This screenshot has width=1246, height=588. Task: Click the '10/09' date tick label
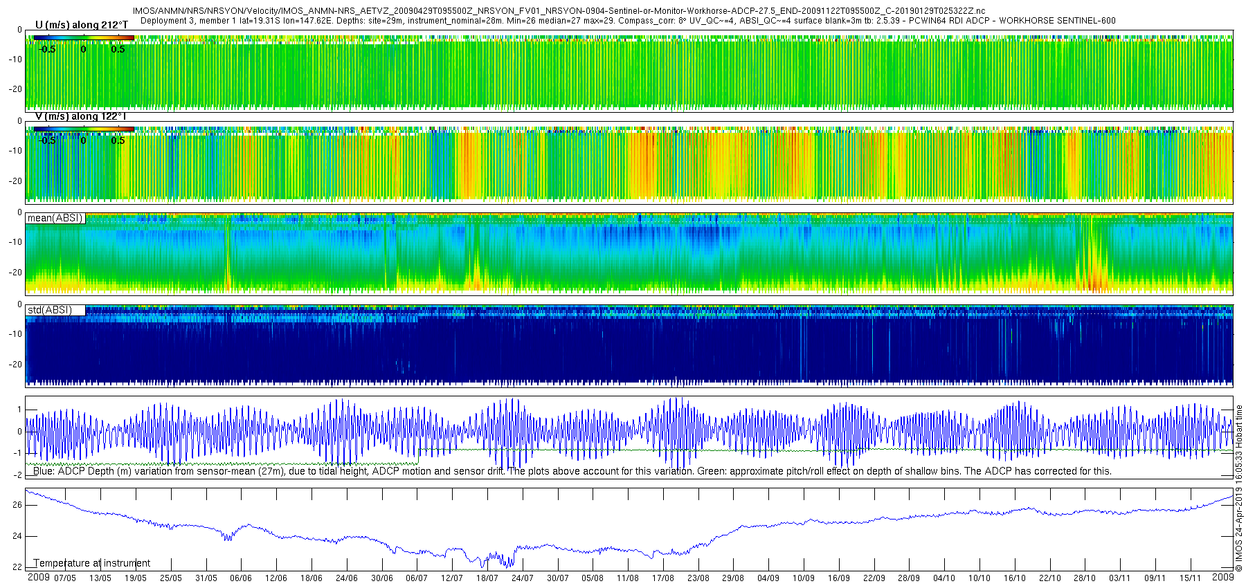tap(804, 578)
